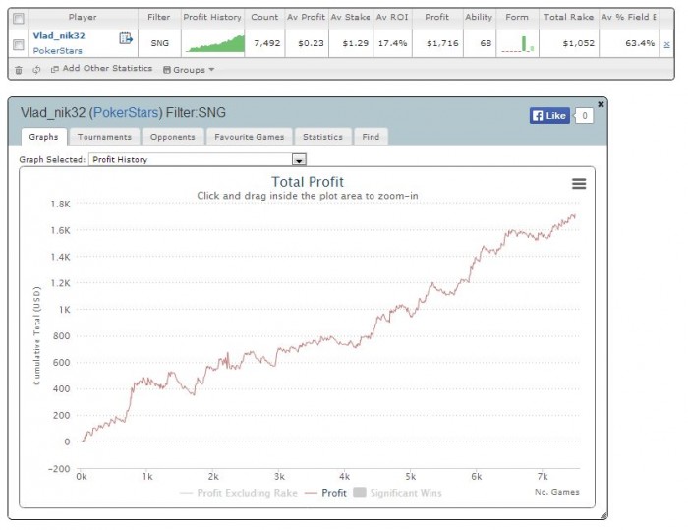The image size is (688, 530).
Task: Open PokerStars link under player name
Action: point(57,50)
